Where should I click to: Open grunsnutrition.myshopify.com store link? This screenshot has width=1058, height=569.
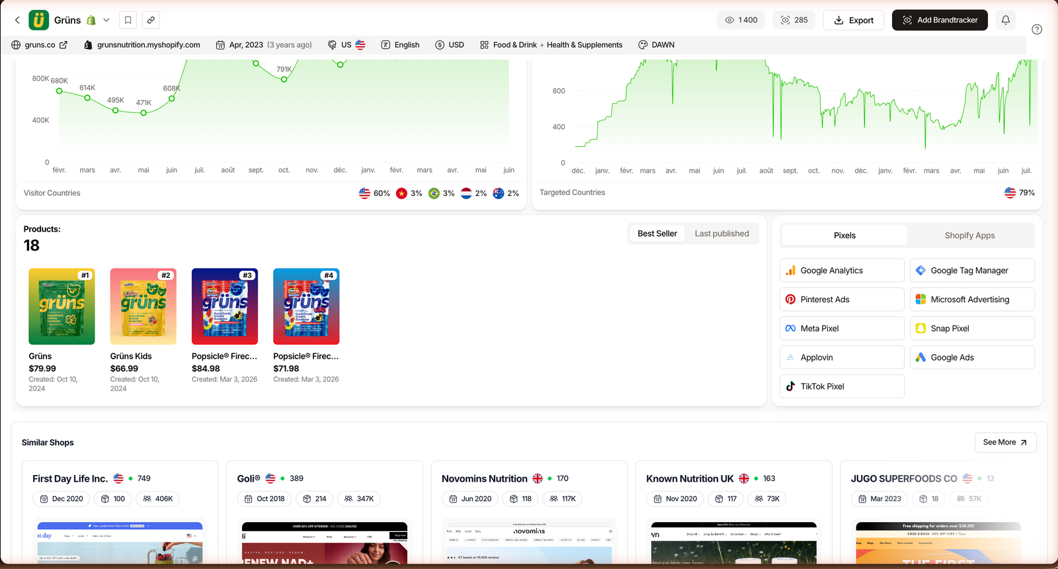pyautogui.click(x=142, y=45)
